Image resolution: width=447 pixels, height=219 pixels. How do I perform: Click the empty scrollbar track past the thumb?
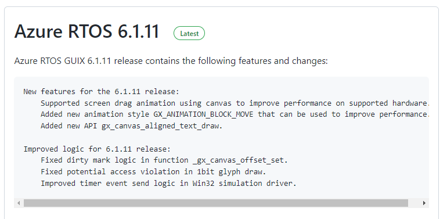click(x=414, y=203)
